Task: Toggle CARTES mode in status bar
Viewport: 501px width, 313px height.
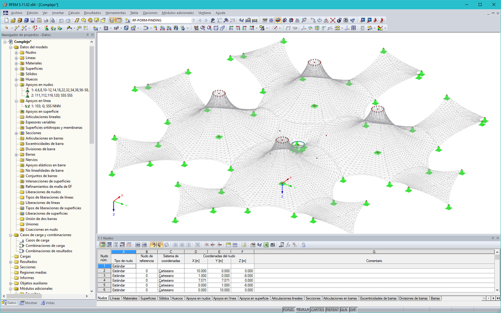Action: 317,310
